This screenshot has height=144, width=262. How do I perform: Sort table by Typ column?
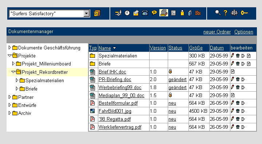click(93, 48)
